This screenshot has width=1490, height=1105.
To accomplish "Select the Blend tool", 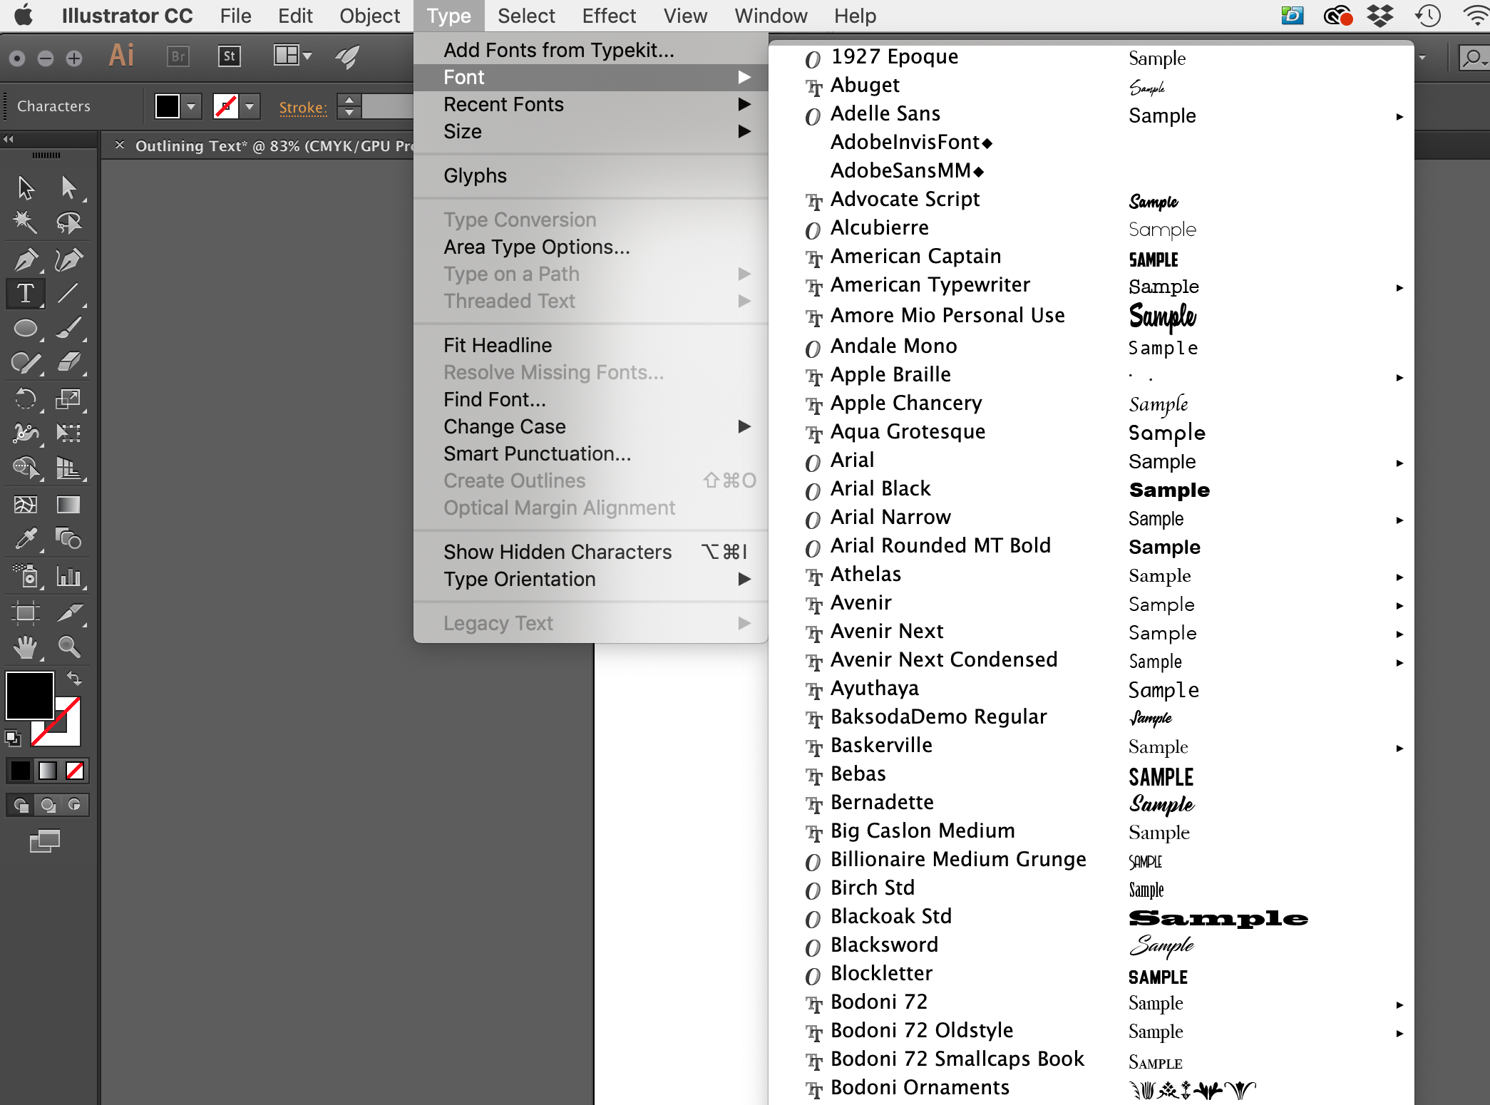I will pyautogui.click(x=68, y=539).
